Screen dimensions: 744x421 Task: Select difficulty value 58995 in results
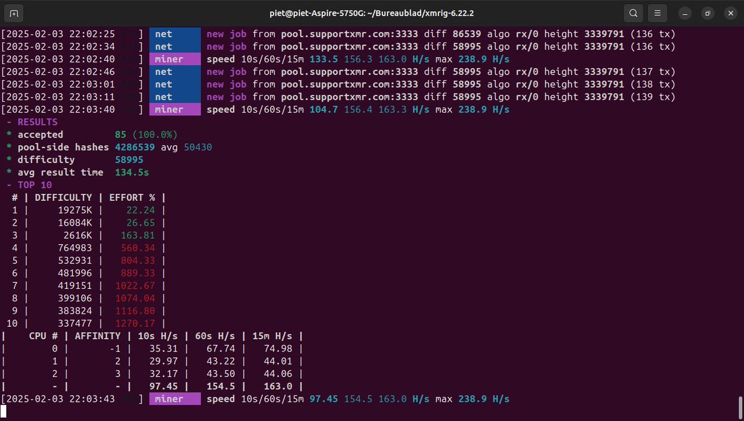point(130,160)
